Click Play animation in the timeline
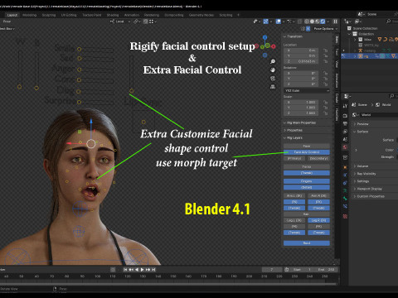This screenshot has height=298, width=398. coord(142,270)
